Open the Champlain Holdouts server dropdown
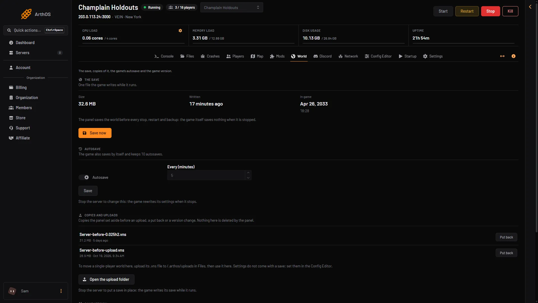 [232, 8]
